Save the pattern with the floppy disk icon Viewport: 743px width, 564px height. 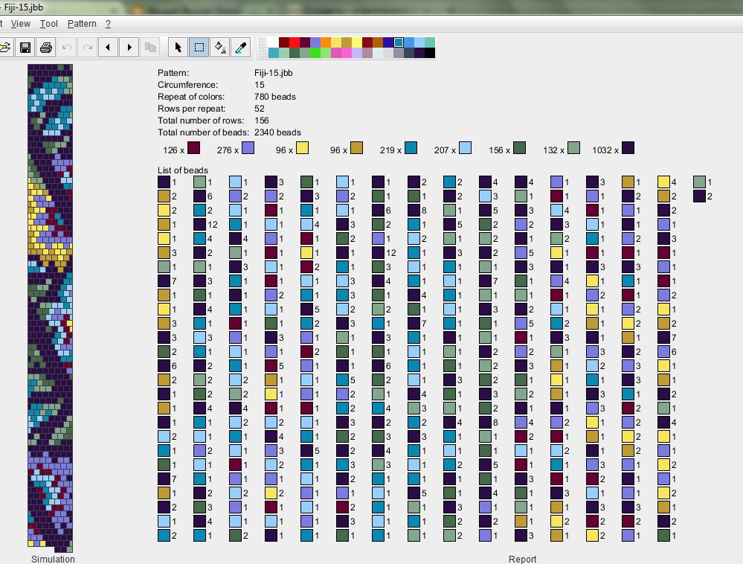25,48
